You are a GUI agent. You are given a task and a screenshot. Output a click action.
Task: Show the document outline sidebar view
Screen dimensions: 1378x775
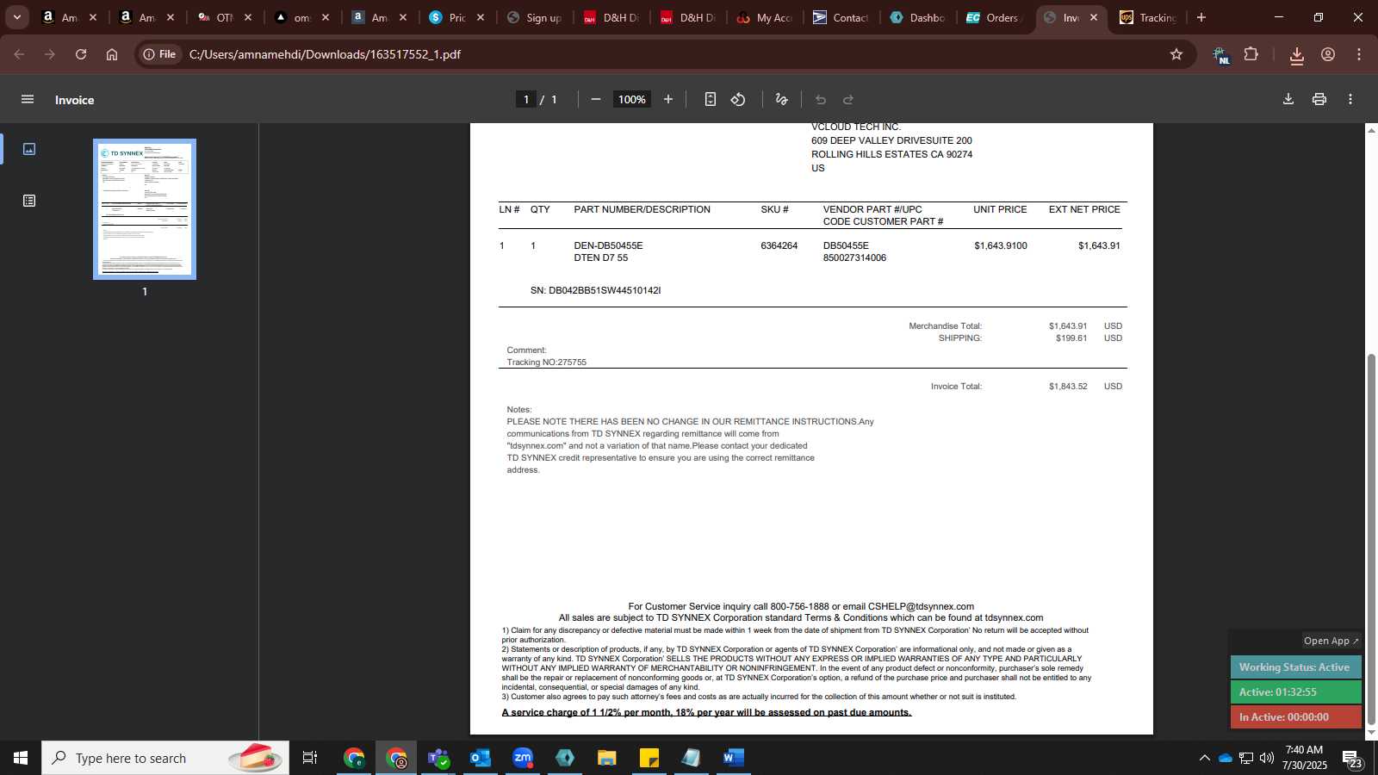pyautogui.click(x=29, y=201)
